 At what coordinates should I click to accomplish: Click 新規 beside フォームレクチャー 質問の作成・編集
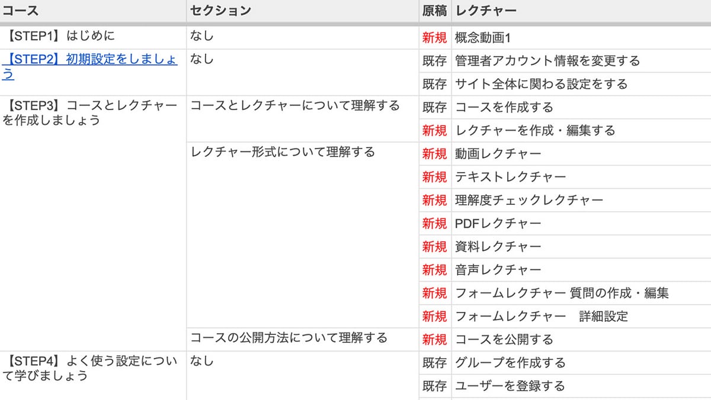434,293
